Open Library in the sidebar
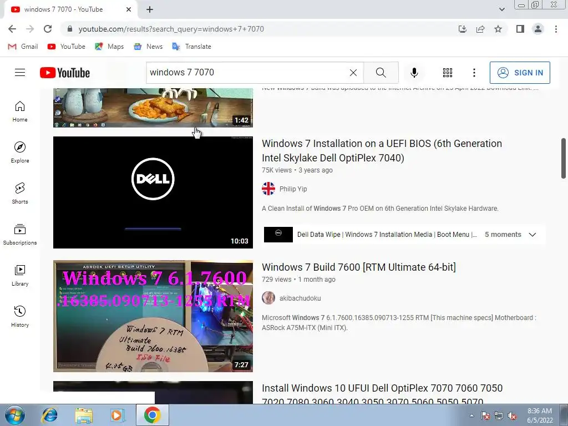This screenshot has width=568, height=426. click(x=20, y=275)
